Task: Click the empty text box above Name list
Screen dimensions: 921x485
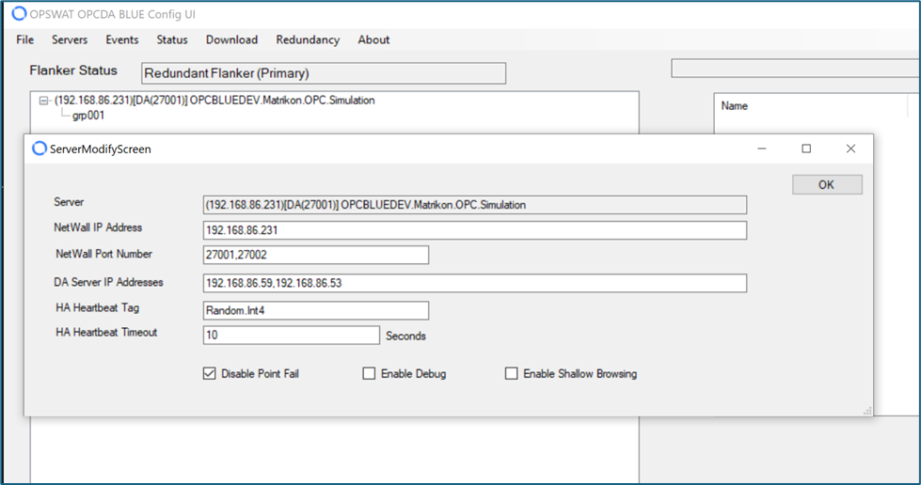Action: 796,68
